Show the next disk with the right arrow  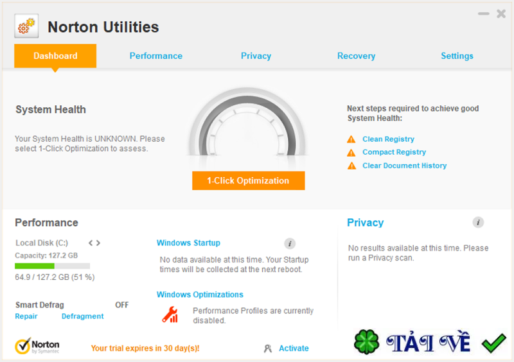click(x=98, y=243)
